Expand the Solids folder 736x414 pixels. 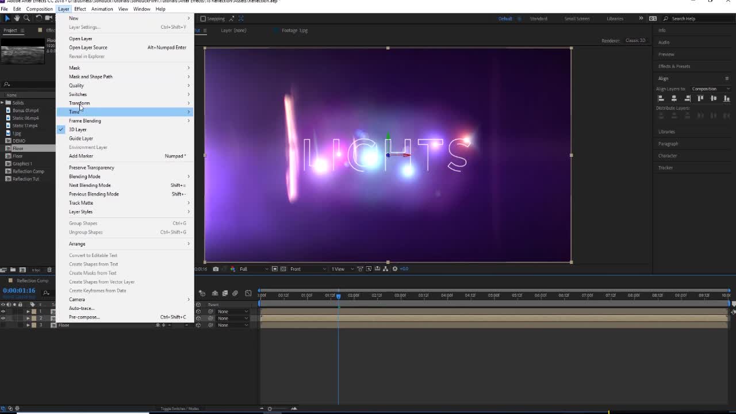click(3, 103)
